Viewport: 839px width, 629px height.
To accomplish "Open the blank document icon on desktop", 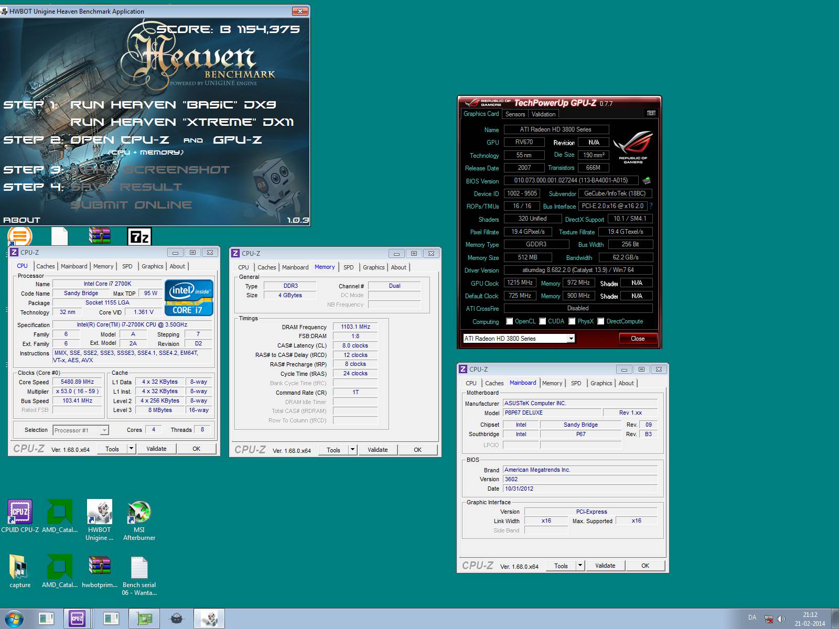I will (60, 236).
